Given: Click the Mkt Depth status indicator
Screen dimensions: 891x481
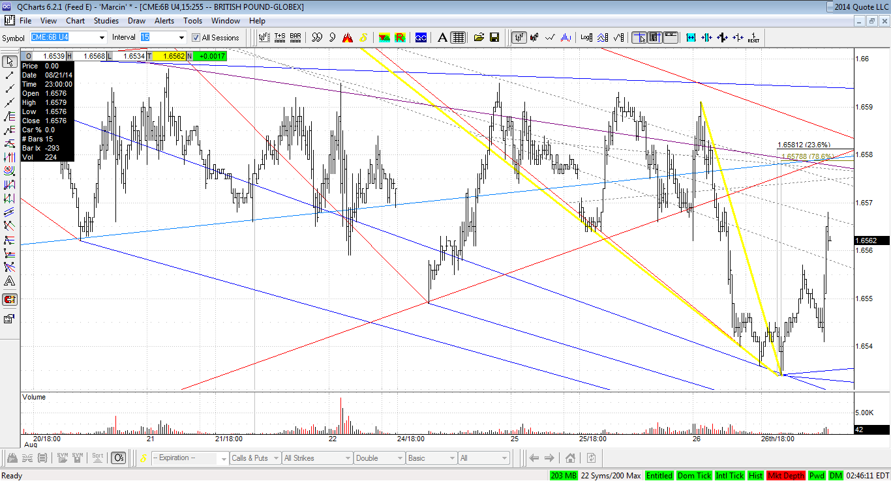Looking at the screenshot, I should pyautogui.click(x=786, y=475).
